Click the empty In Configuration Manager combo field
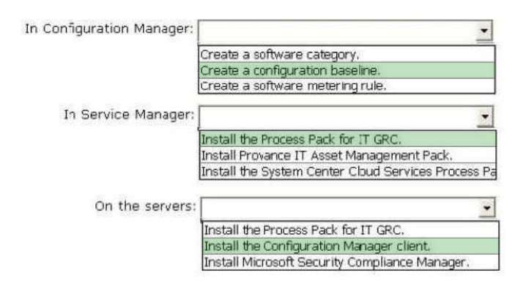The height and width of the screenshot is (297, 518). click(338, 31)
